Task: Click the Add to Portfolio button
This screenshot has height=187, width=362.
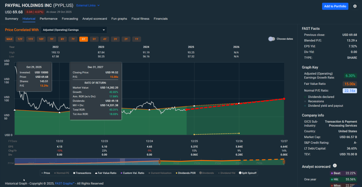Action: (335, 6)
